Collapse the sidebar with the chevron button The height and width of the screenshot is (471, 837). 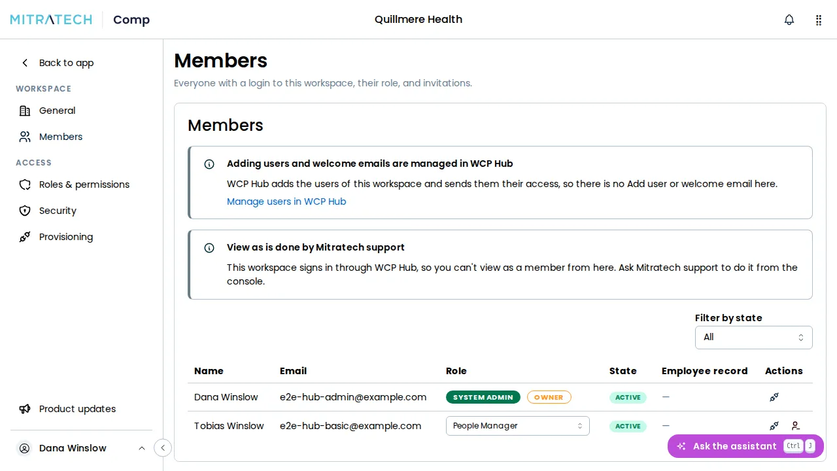[x=163, y=447]
